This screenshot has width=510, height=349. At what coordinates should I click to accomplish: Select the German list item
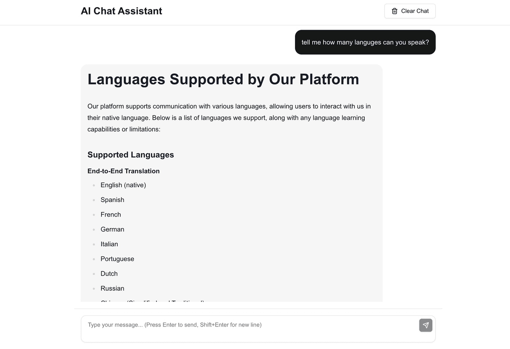pyautogui.click(x=112, y=229)
